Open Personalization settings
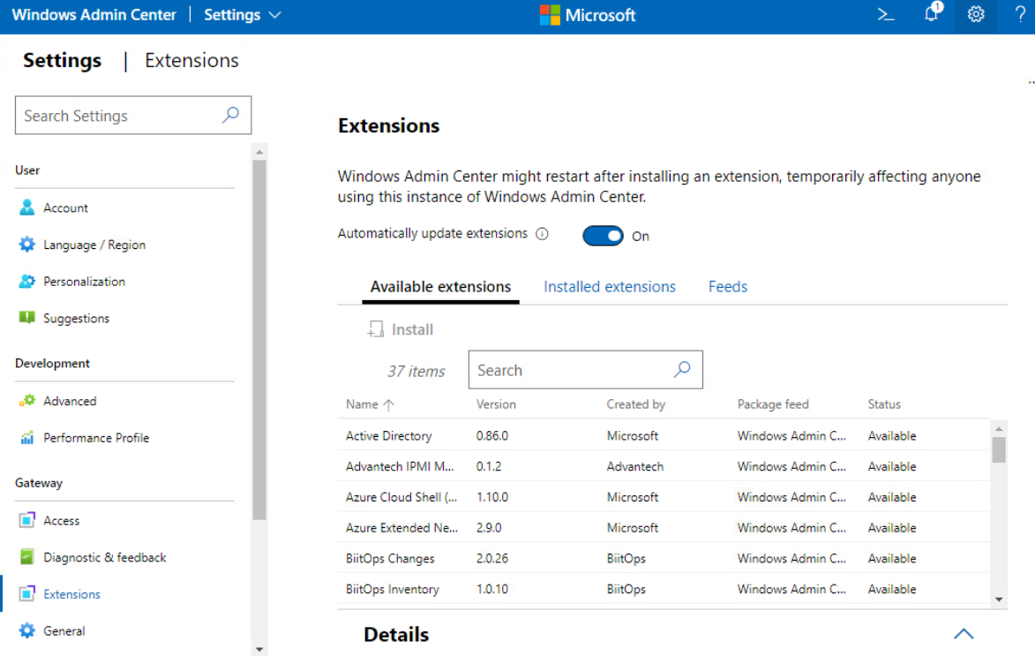Viewport: 1035px width, 656px height. click(84, 282)
